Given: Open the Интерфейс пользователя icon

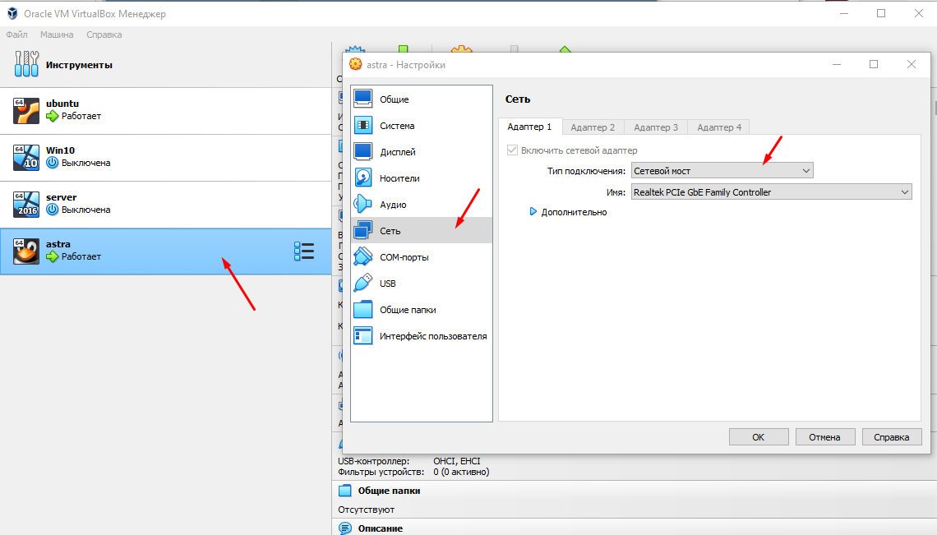Looking at the screenshot, I should pyautogui.click(x=362, y=335).
